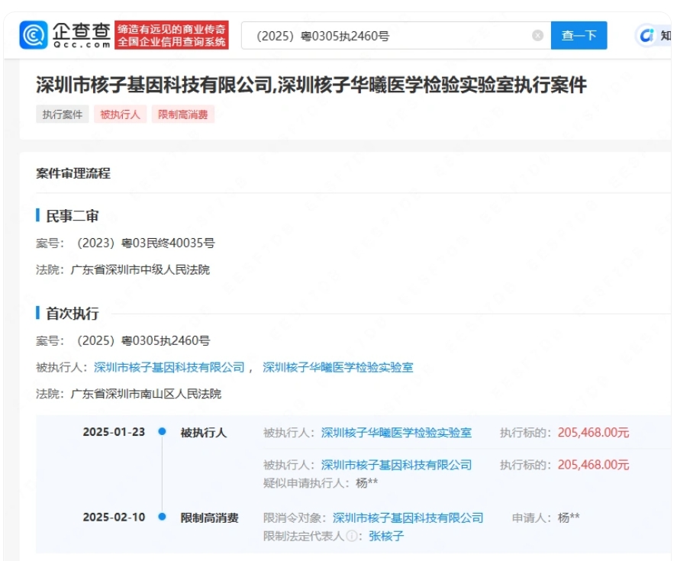Click the 限制高消费 timeline event label
This screenshot has height=561, width=677.
[x=209, y=517]
